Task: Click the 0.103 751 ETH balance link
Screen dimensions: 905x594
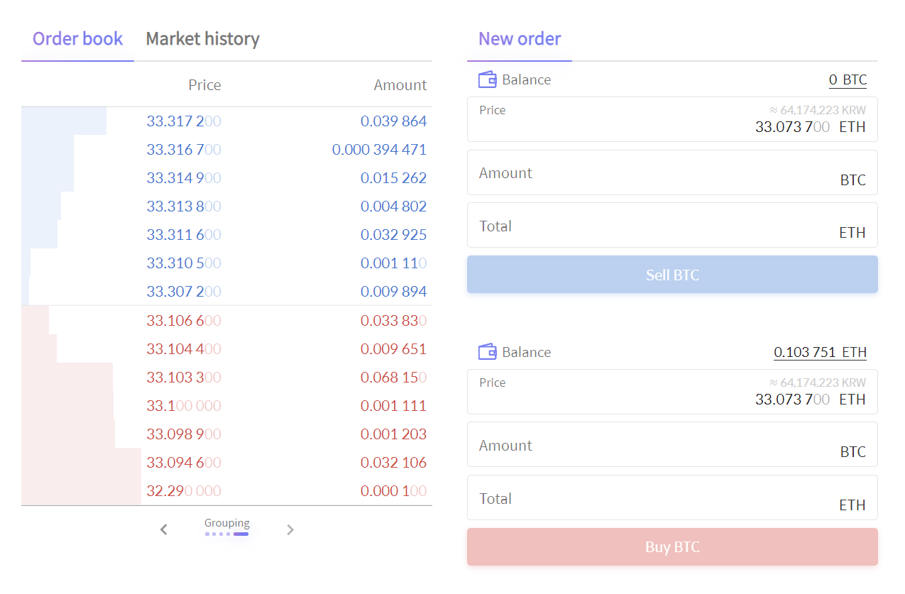Action: pos(820,352)
